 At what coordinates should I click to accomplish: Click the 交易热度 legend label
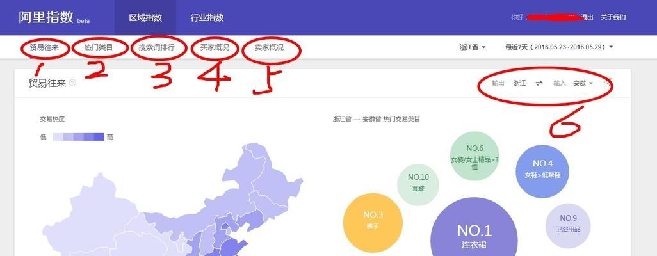pos(53,119)
